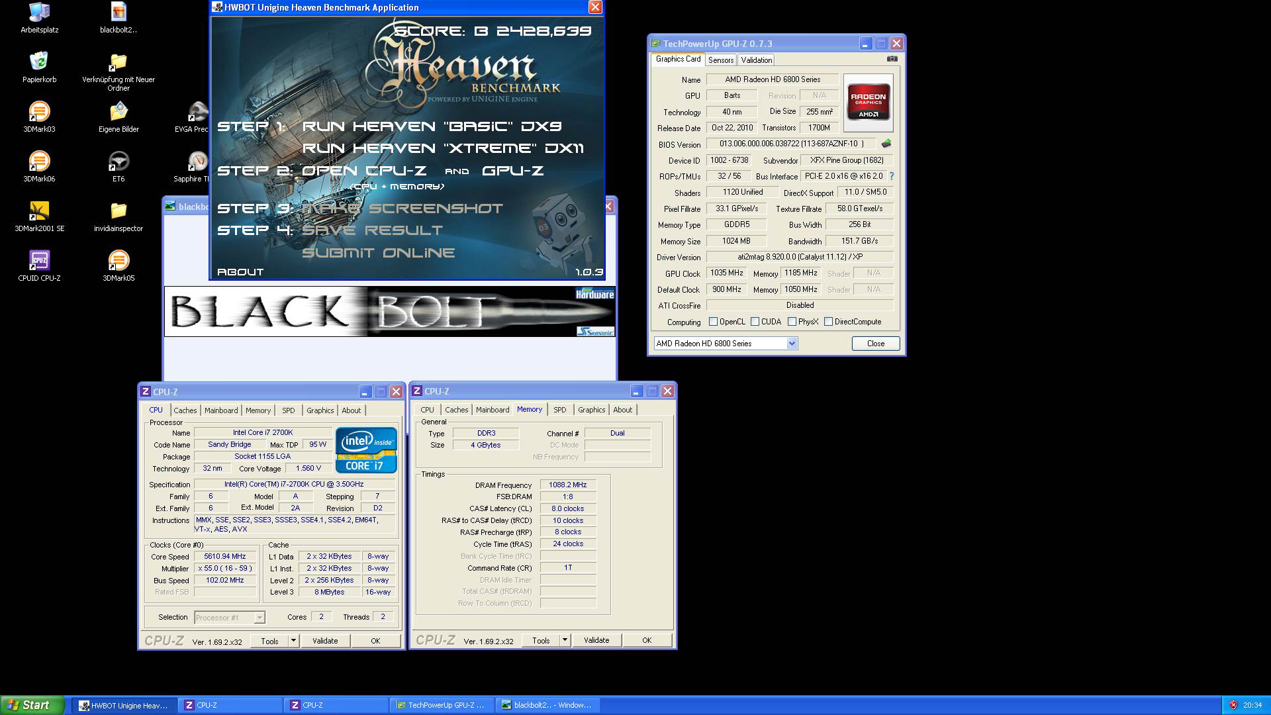The image size is (1271, 715).
Task: Close the HWBOT Heaven Benchmark window
Action: (x=595, y=7)
